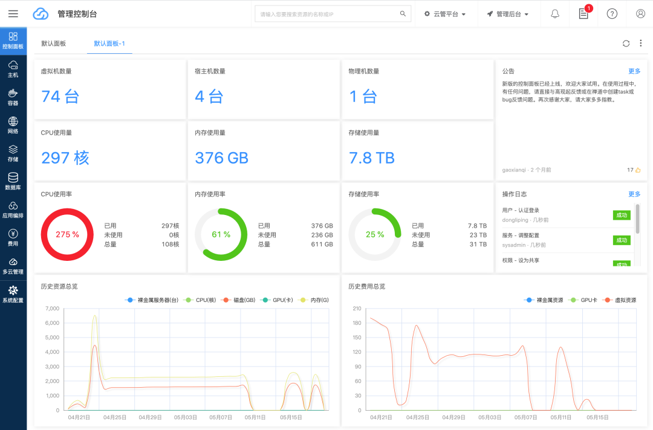Expand the 云管平台 dropdown
The image size is (653, 430).
coord(445,14)
